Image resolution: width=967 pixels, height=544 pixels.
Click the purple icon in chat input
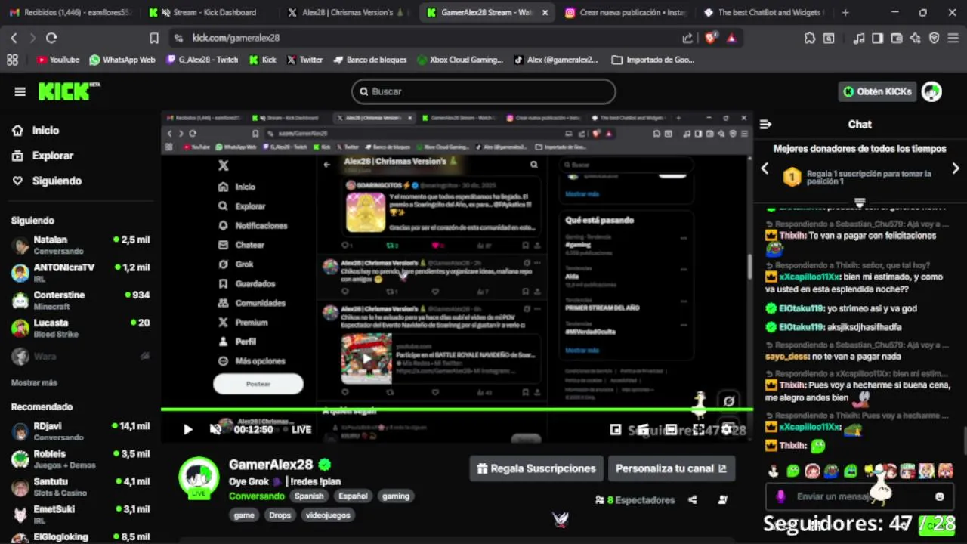pyautogui.click(x=780, y=496)
